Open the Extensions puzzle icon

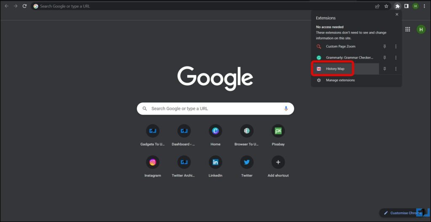click(x=397, y=6)
